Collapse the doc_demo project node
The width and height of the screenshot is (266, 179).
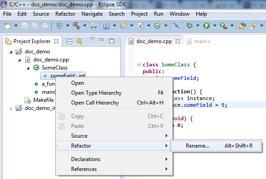point(11,52)
